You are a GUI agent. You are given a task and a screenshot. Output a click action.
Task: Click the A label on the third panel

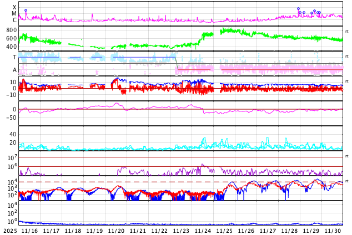pos(14,70)
